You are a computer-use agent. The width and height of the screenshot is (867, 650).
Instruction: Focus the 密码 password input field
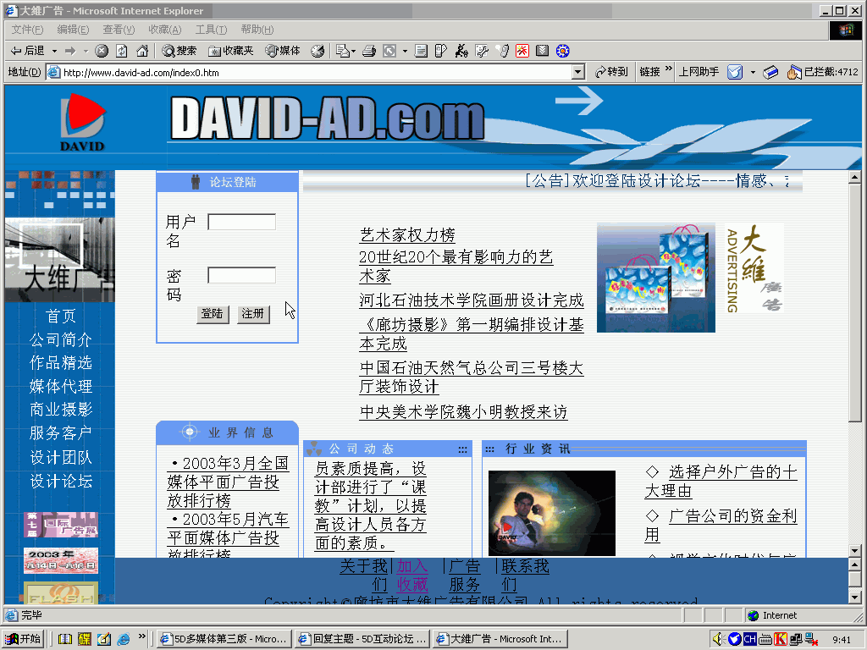tap(241, 275)
